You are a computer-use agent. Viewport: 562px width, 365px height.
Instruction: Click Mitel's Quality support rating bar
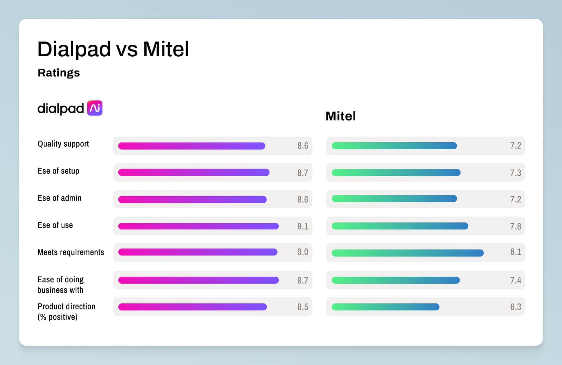[x=394, y=146]
